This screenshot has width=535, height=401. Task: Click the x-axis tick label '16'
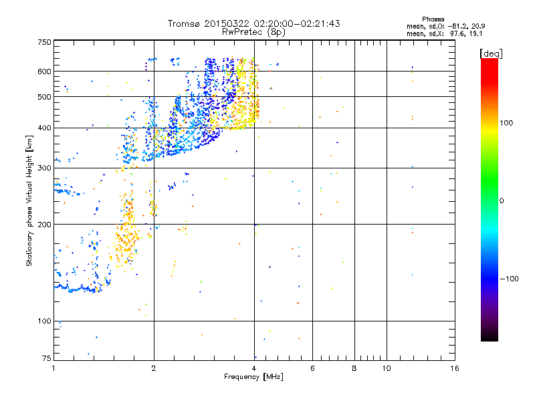(455, 368)
